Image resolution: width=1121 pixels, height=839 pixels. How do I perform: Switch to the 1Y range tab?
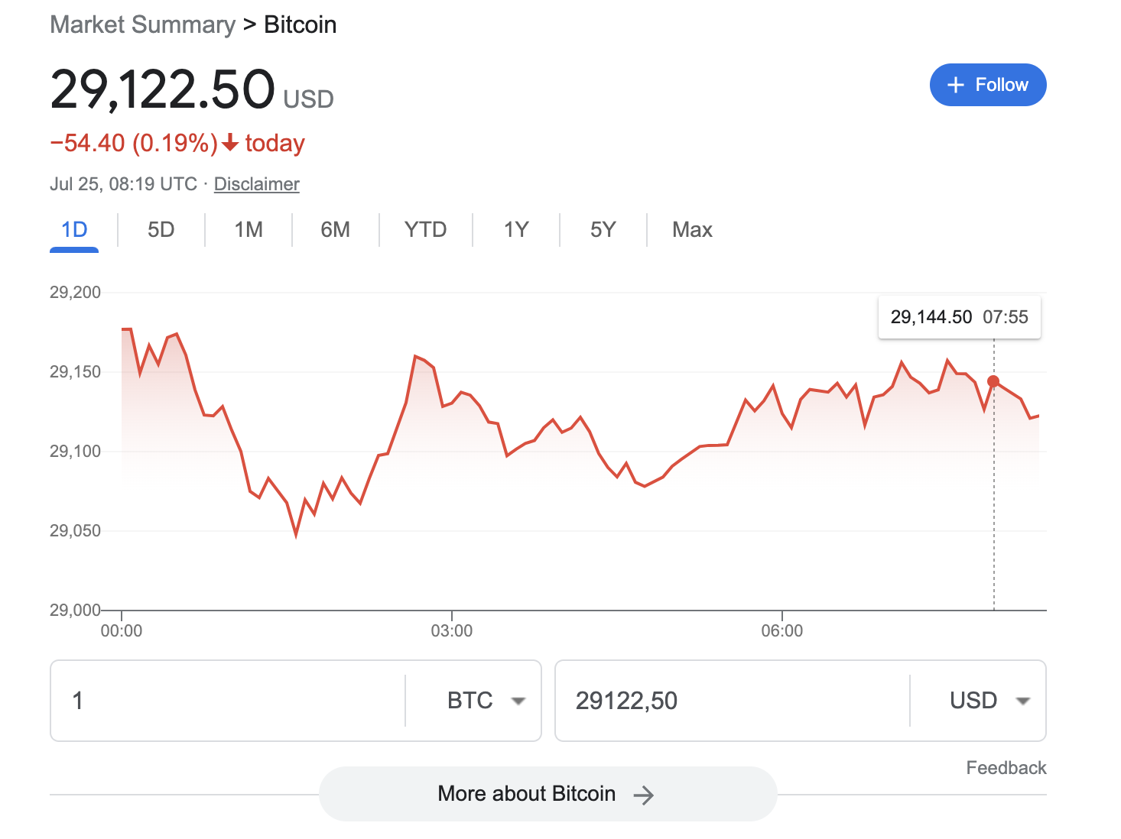point(516,230)
